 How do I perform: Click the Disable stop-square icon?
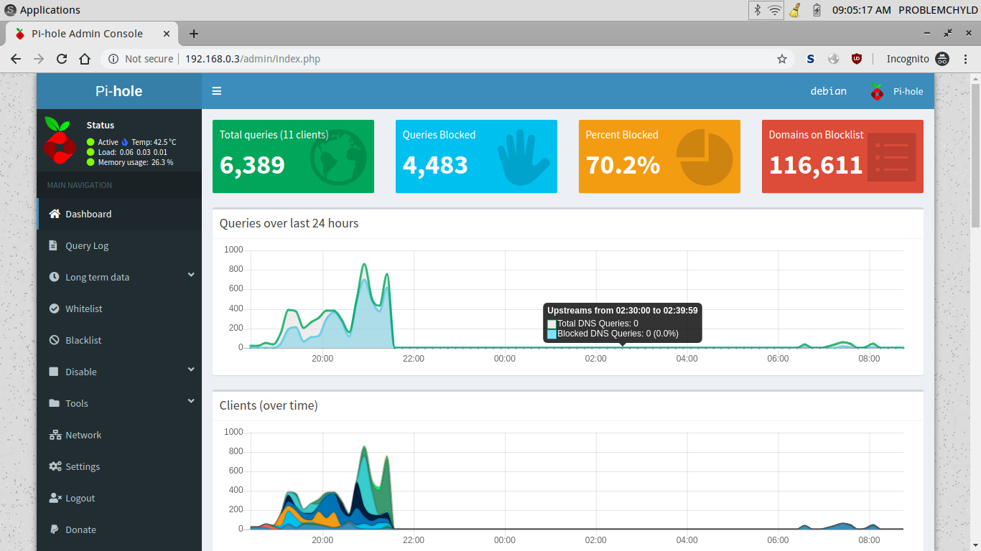pyautogui.click(x=53, y=372)
